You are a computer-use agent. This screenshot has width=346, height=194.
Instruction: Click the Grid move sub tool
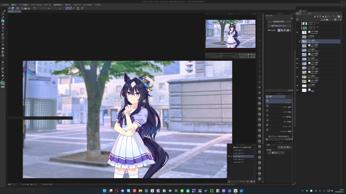[279, 120]
